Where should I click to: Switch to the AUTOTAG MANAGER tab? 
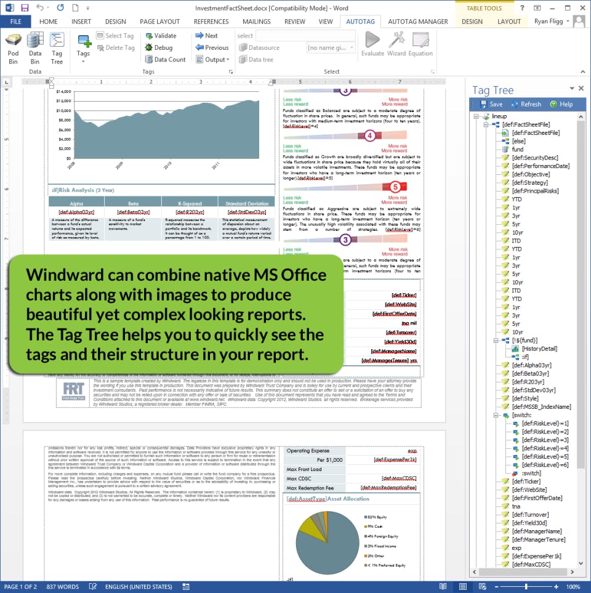click(418, 22)
